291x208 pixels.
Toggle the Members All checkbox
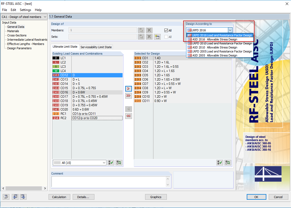pyautogui.click(x=166, y=30)
